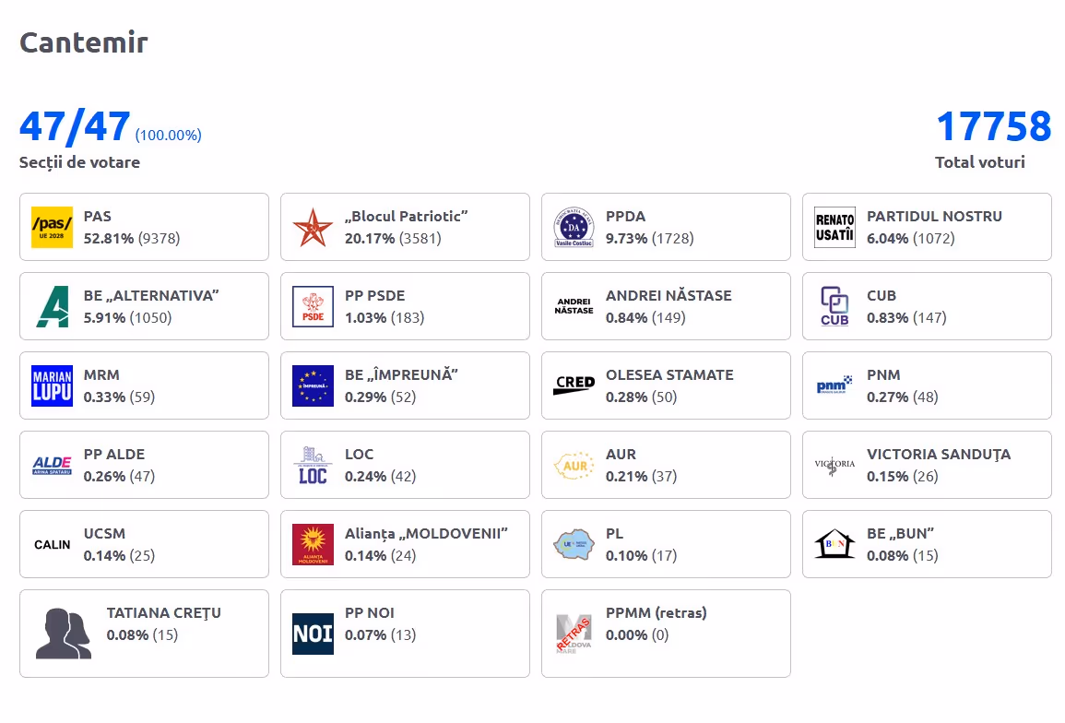Click the TATIANA CREȚU candidate name
This screenshot has width=1065, height=723.
pos(164,613)
